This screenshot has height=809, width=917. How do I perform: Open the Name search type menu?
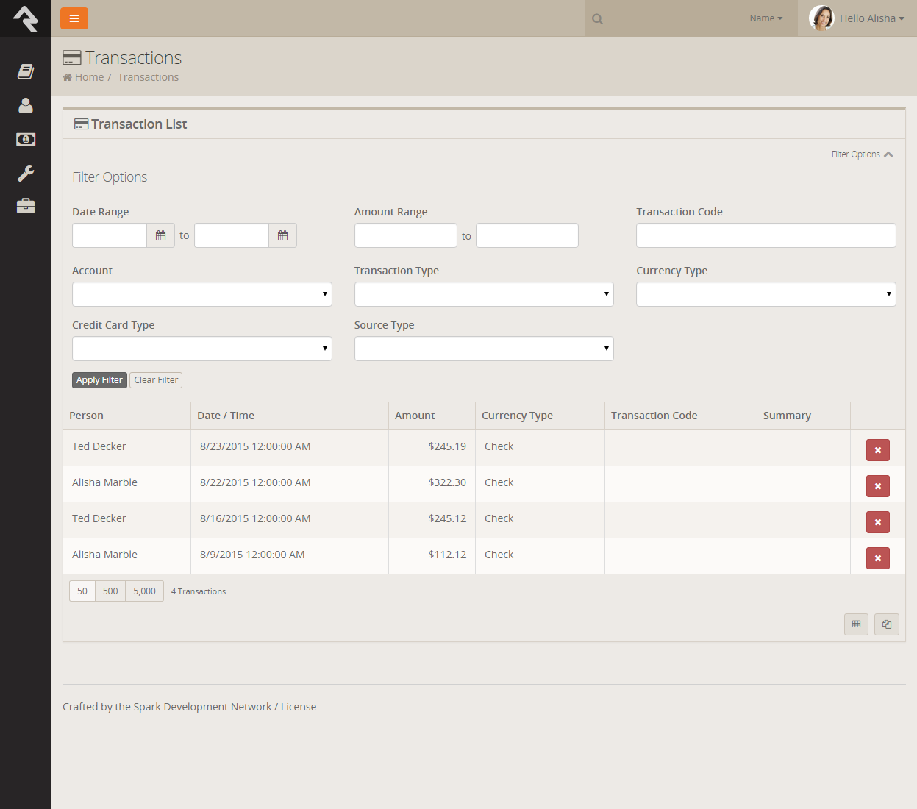coord(766,18)
